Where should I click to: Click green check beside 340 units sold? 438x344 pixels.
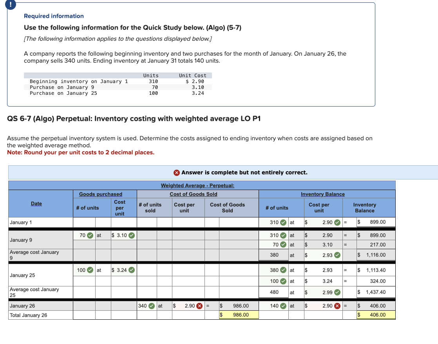151,306
